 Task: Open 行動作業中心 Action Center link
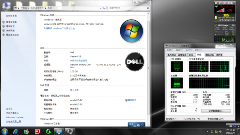12,113
